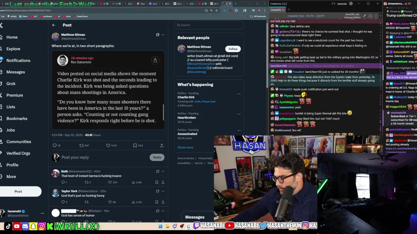The height and width of the screenshot is (234, 417).
Task: Like Taylor York's reply (98 likes)
Action: coord(110,202)
